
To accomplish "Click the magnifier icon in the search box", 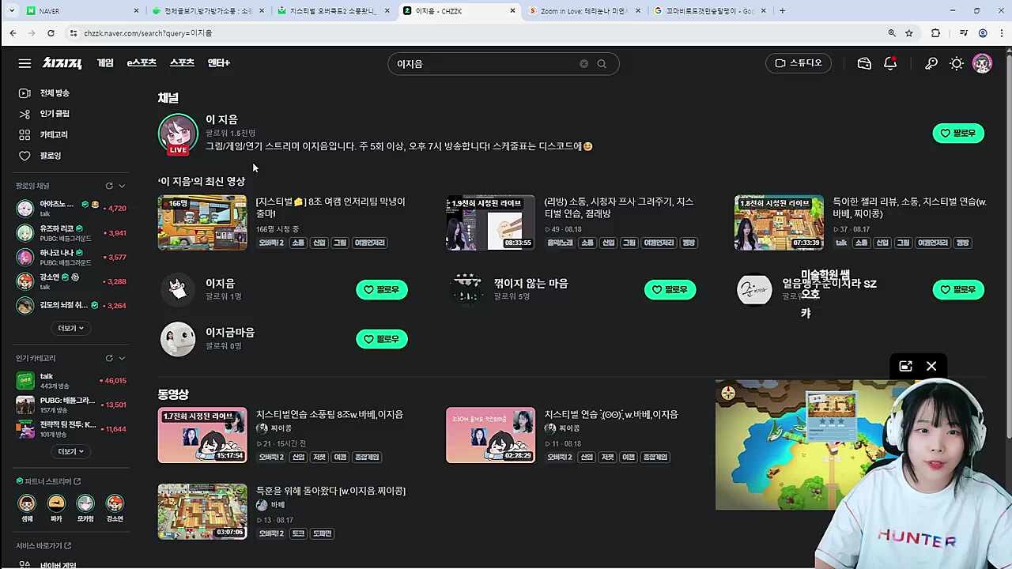I will (602, 64).
